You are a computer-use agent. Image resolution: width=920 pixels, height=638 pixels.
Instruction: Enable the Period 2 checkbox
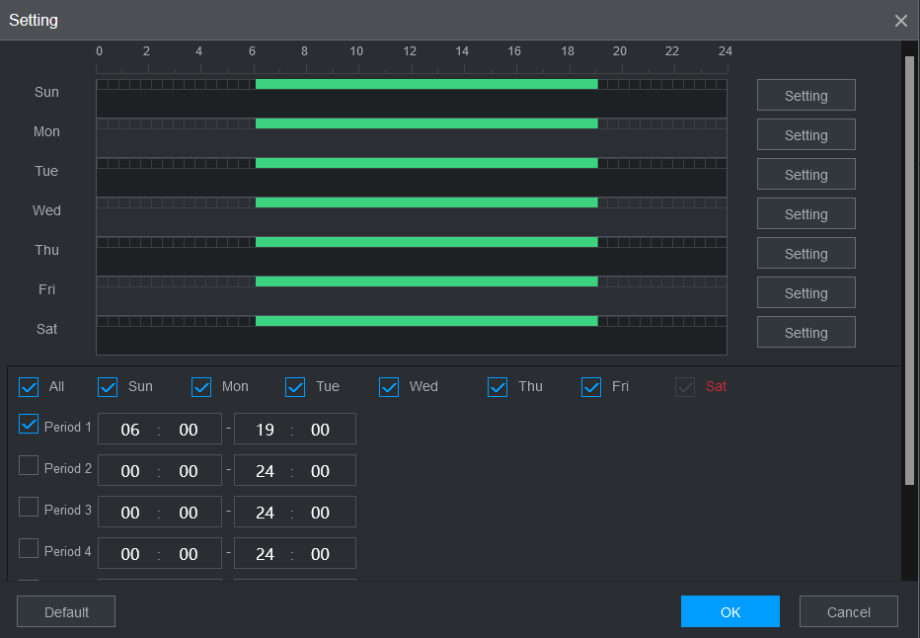point(29,466)
